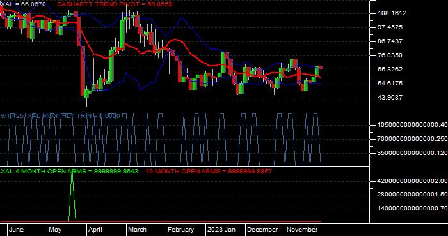Image resolution: width=448 pixels, height=236 pixels.
Task: Click the 420000000000002.00 ARMS axis value
Action: [x=412, y=181]
